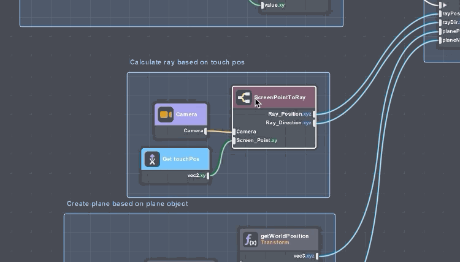This screenshot has width=460, height=262.
Task: Click the f(x) icon on getWorldPosition node
Action: 250,239
